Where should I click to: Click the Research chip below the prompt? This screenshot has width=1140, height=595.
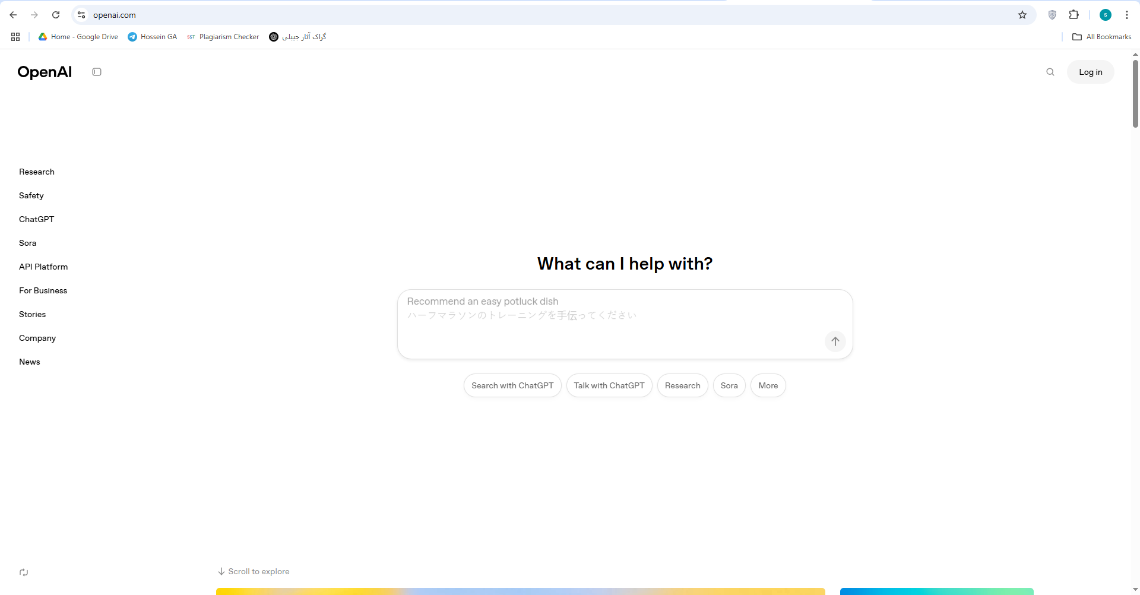683,385
